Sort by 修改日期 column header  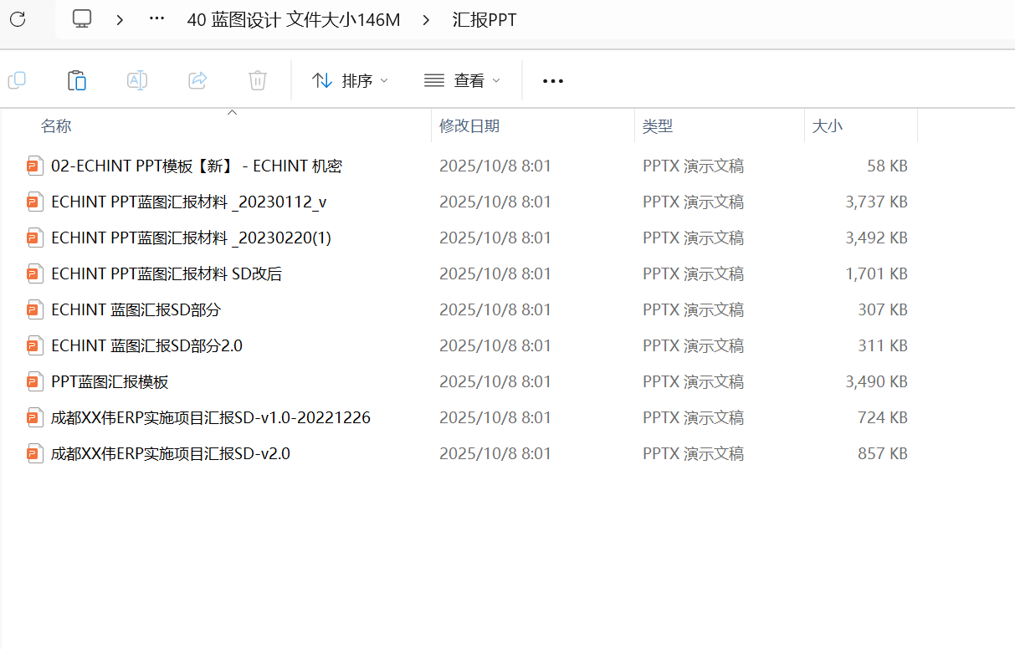(x=469, y=126)
